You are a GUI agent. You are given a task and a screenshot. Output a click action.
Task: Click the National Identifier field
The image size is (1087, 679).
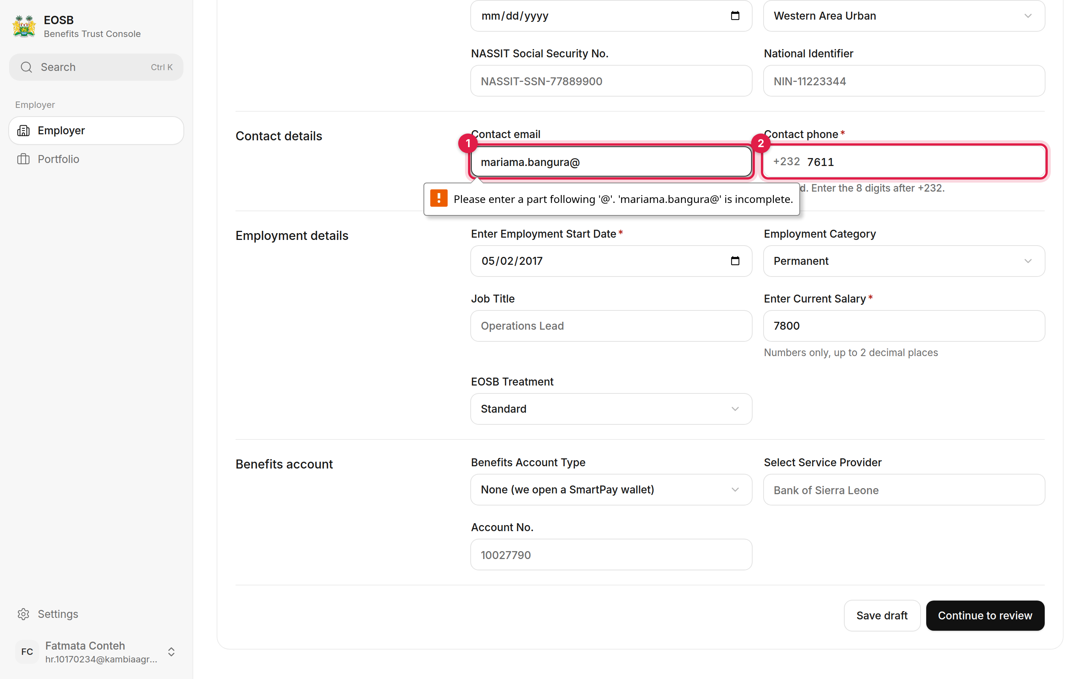pyautogui.click(x=904, y=81)
